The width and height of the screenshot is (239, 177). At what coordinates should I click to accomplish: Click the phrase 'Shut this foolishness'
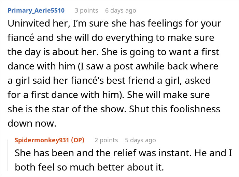pos(175,109)
